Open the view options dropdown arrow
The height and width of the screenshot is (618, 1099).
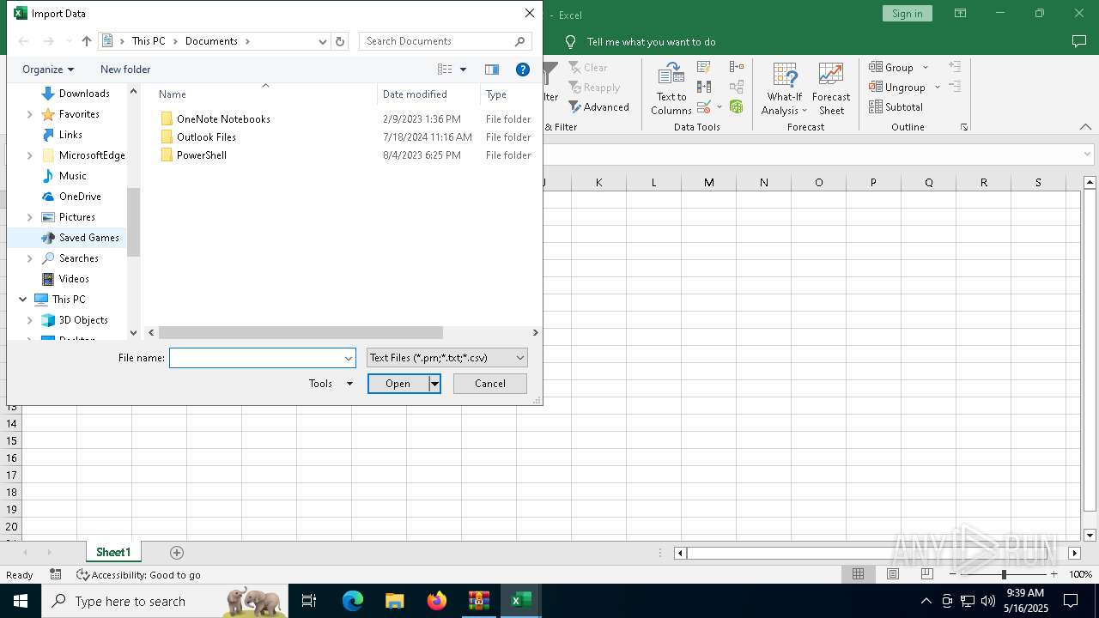tap(463, 70)
